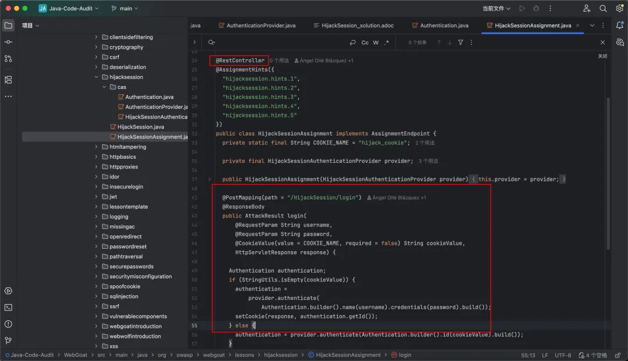Click the UTF-8 encoding indicator
628x361 pixels.
pyautogui.click(x=563, y=355)
